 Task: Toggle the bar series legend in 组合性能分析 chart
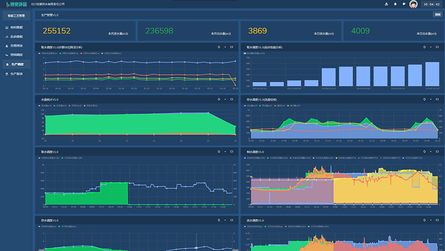[255, 53]
